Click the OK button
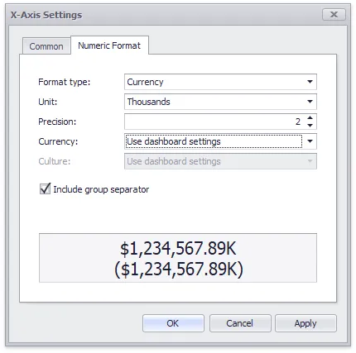356x353 pixels. [173, 323]
